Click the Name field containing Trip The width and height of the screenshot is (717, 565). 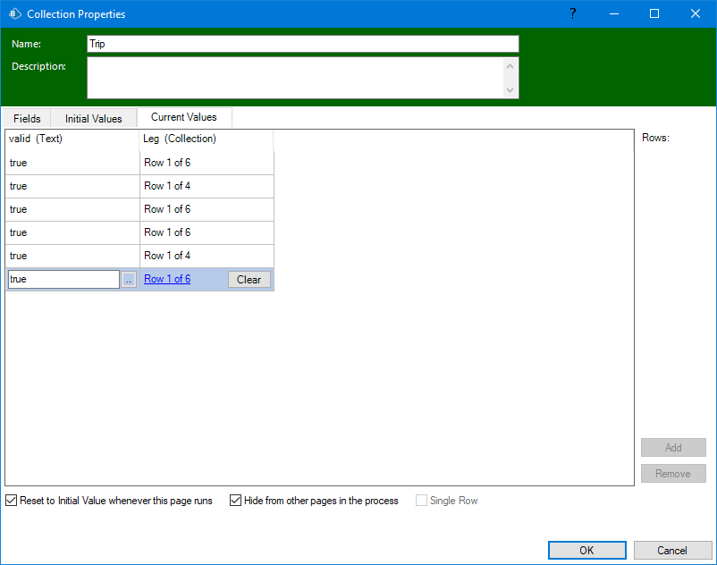302,44
